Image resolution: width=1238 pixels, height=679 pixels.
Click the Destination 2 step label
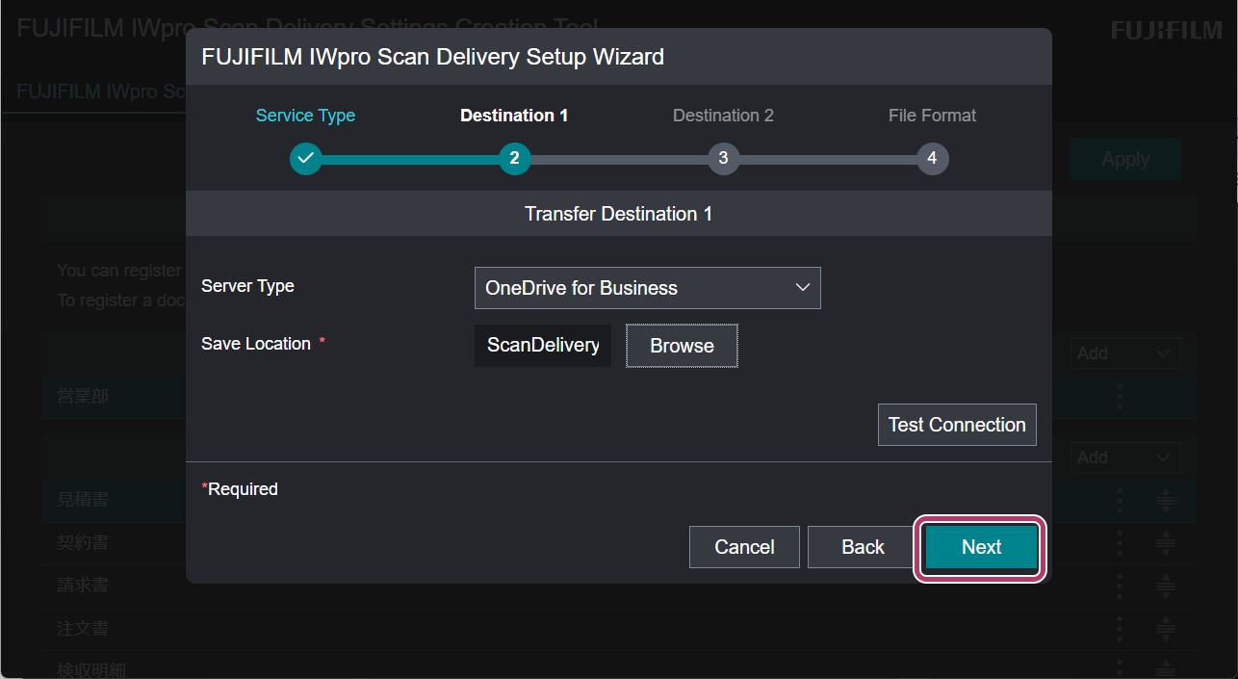click(x=723, y=116)
